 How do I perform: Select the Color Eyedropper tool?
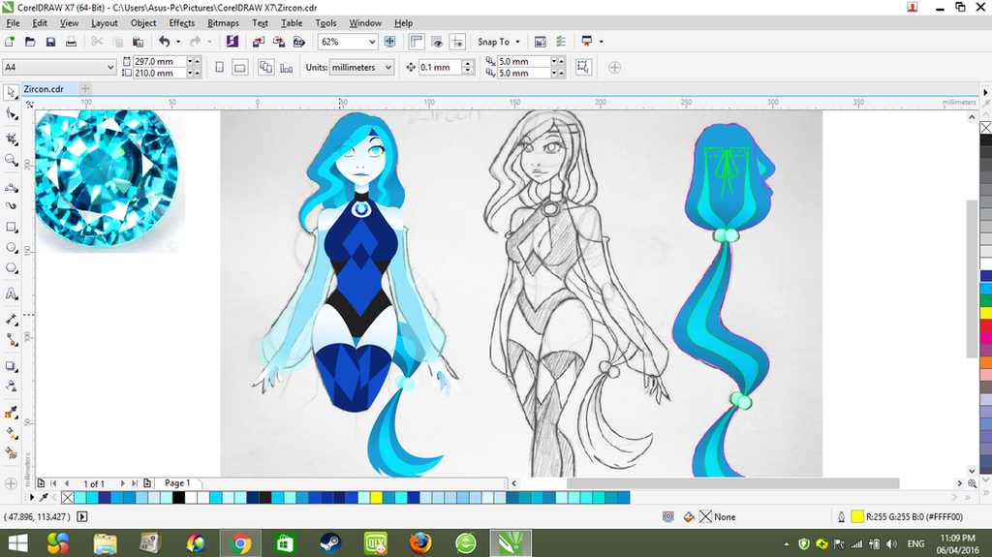click(11, 413)
